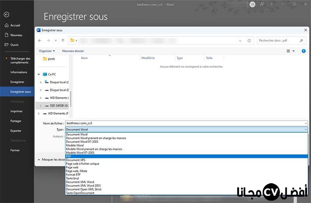The height and width of the screenshot is (203, 311).
Task: Open the YB account avatar
Action: [x=252, y=4]
